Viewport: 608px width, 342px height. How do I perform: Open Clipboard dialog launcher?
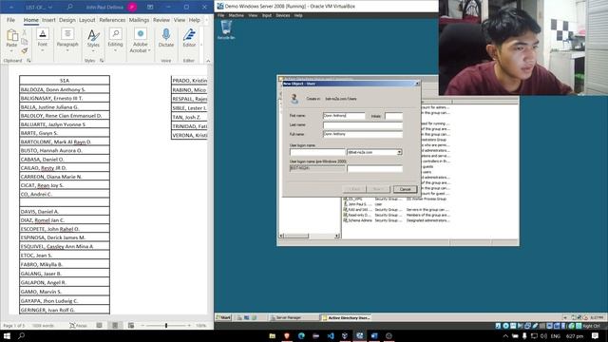click(x=28, y=61)
